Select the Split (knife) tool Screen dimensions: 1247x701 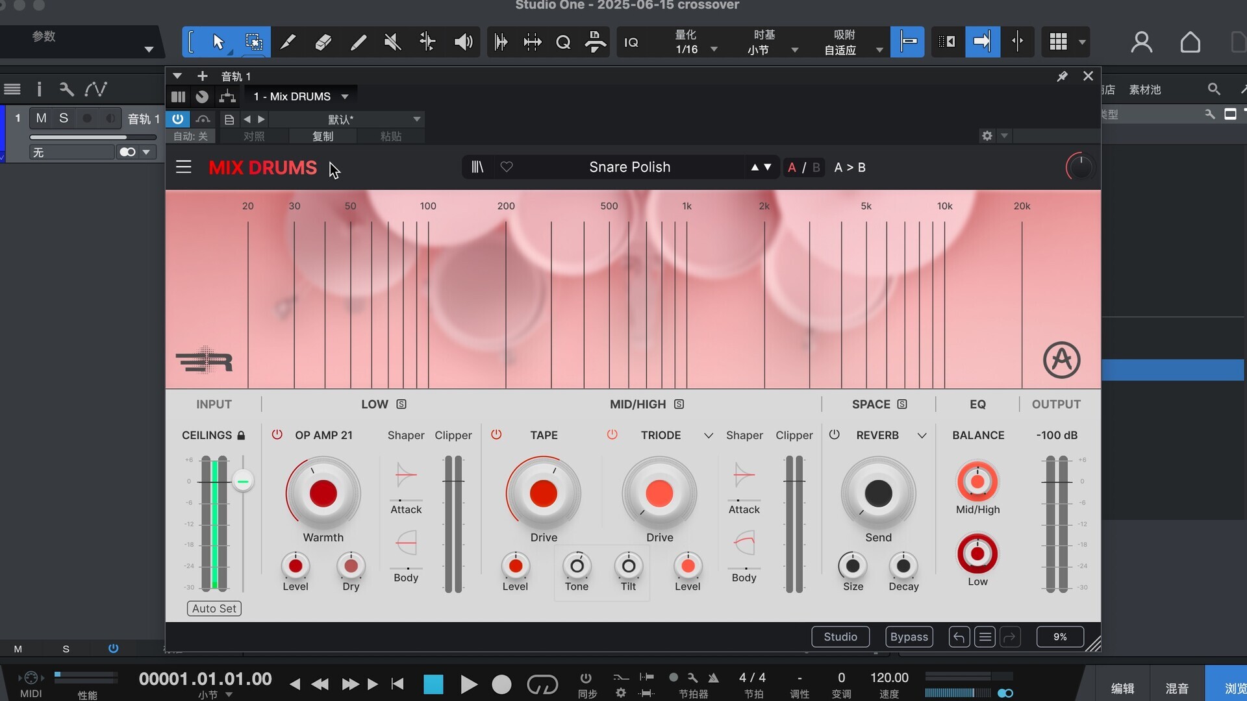click(288, 42)
